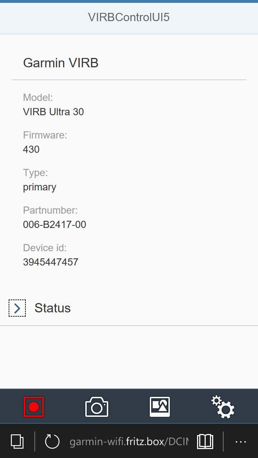Select model value VIRB Ultra 30
The width and height of the screenshot is (258, 458).
53,112
